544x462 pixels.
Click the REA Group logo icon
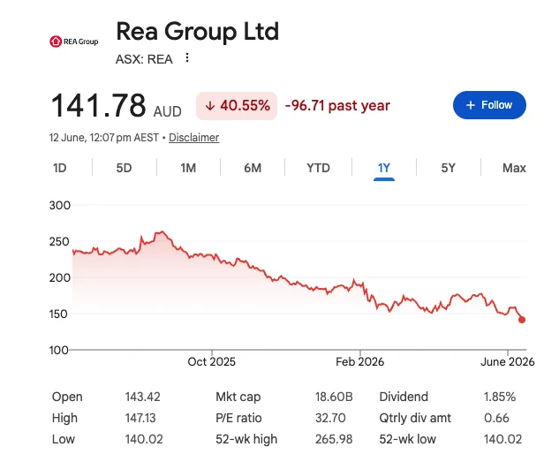(x=74, y=42)
